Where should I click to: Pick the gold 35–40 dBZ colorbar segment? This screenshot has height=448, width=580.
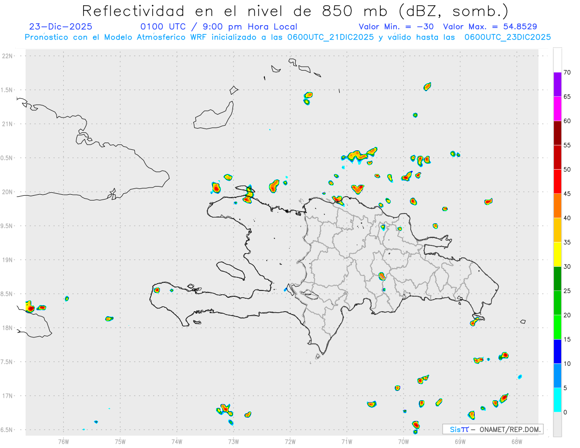tap(557, 230)
